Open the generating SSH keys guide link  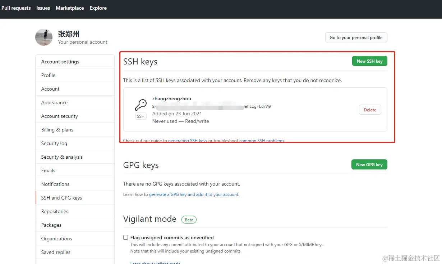point(188,141)
